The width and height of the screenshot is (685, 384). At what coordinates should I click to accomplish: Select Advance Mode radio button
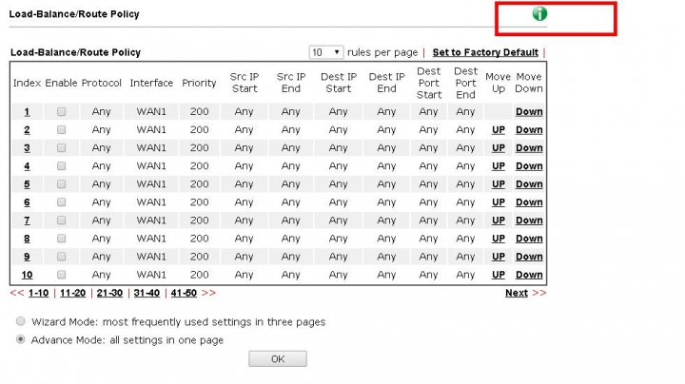point(21,339)
